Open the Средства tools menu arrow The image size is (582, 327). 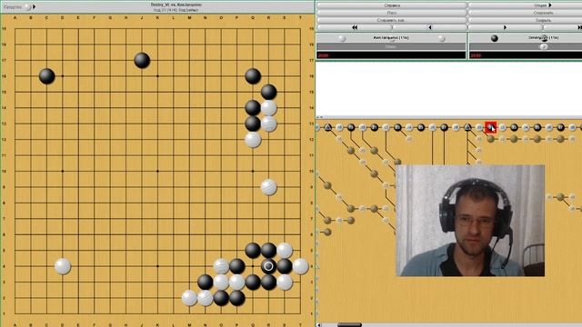coord(34,6)
